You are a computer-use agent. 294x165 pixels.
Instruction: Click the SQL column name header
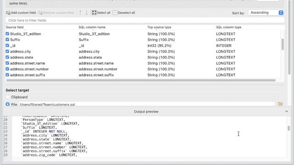tap(92, 27)
